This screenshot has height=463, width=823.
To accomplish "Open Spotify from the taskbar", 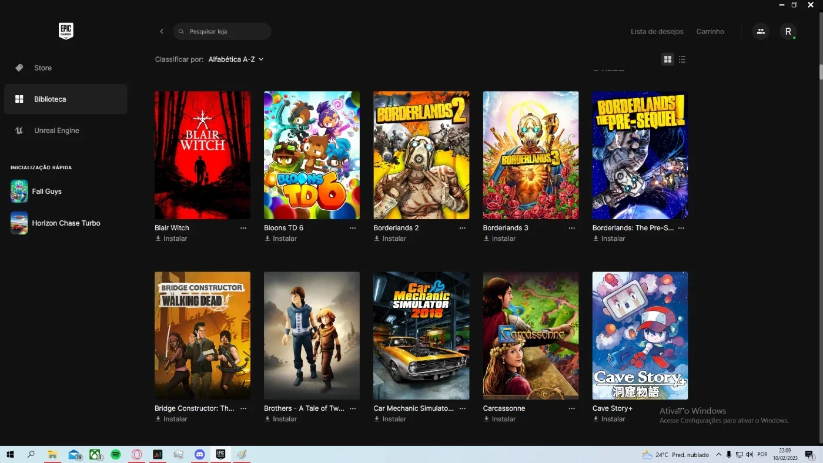I will point(116,454).
